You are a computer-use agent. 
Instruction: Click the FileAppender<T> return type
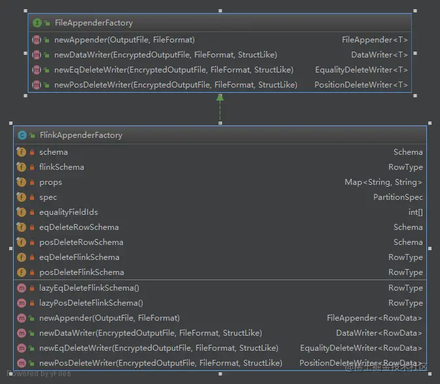(x=375, y=40)
